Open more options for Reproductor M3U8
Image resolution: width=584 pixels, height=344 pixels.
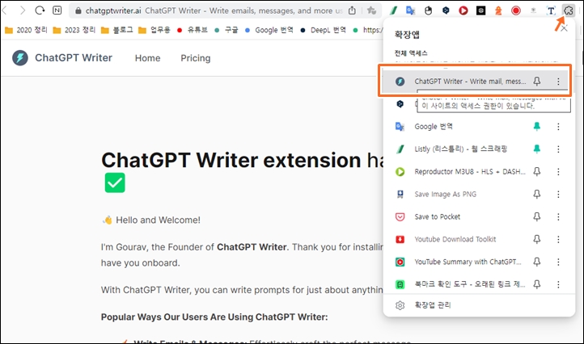[x=558, y=171]
